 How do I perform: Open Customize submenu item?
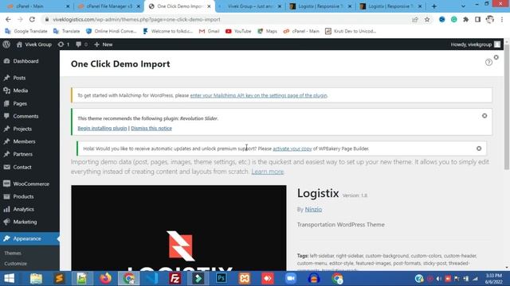(x=16, y=264)
